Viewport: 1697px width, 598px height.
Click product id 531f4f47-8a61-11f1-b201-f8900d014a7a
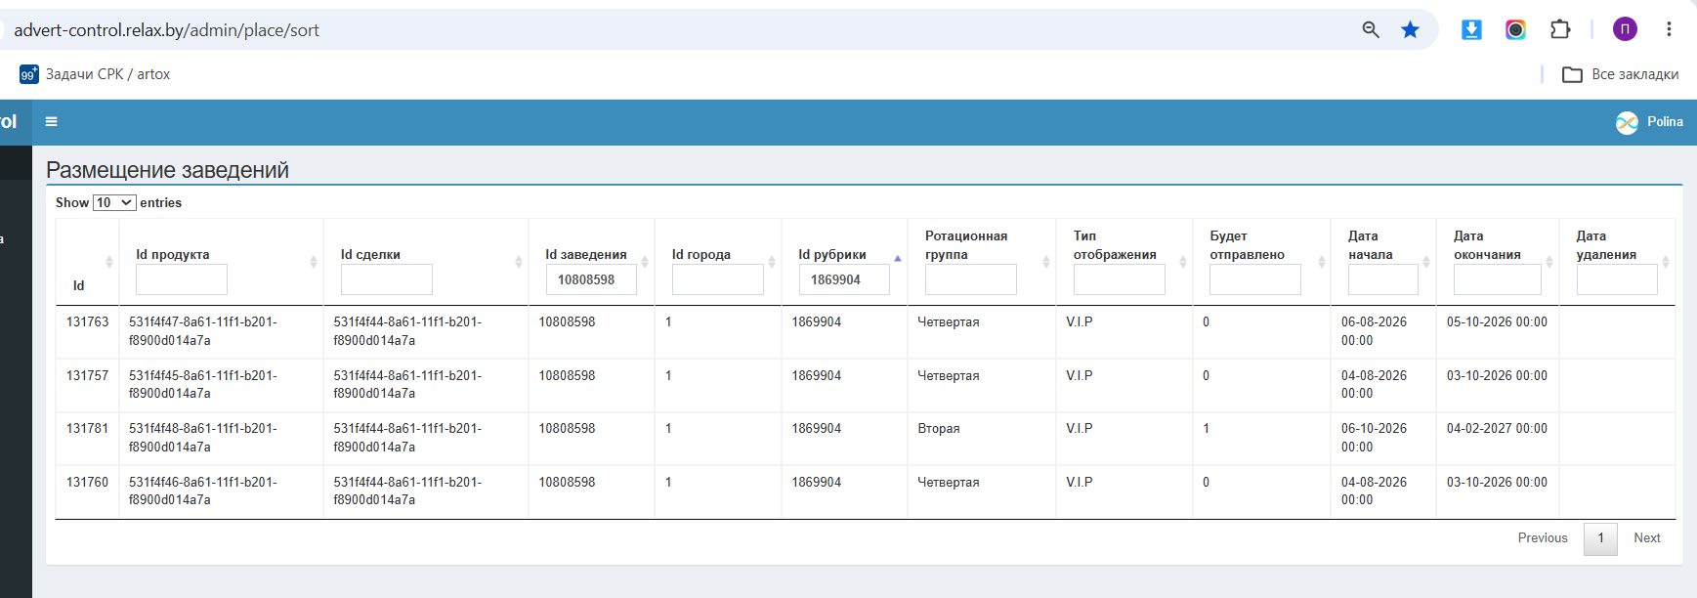203,331
